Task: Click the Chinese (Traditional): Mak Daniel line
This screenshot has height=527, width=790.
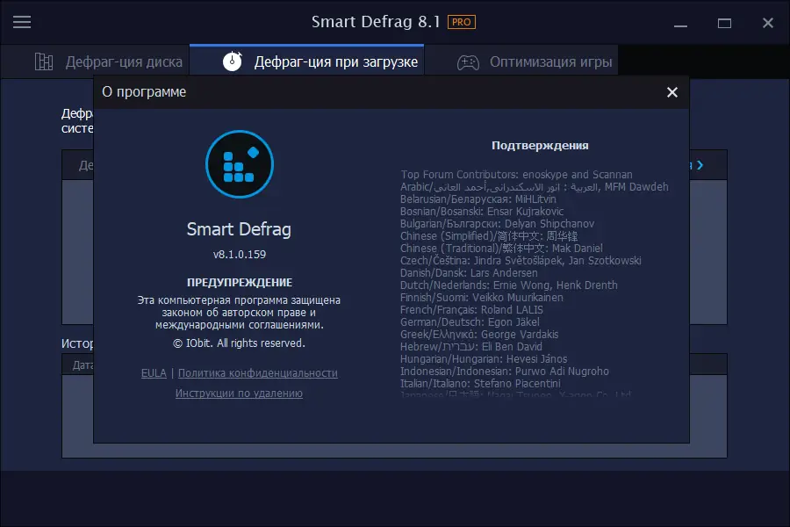Action: pos(501,248)
